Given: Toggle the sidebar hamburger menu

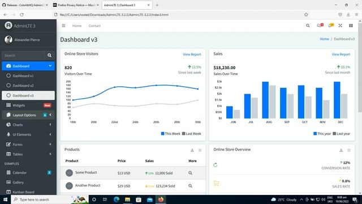Looking at the screenshot, I should pos(63,25).
